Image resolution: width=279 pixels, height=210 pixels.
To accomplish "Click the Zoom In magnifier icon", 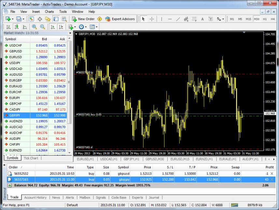I will coord(34,27).
